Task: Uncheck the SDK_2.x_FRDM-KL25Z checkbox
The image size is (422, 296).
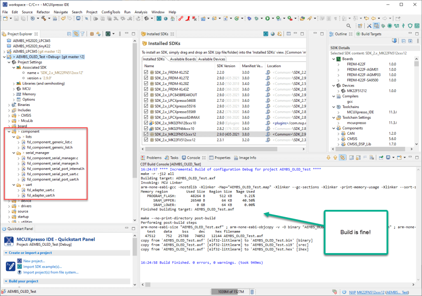Action: coord(146,72)
